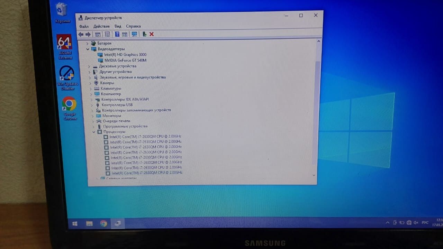Show hidden tray icons chevron
The width and height of the screenshot is (443, 249).
click(387, 223)
